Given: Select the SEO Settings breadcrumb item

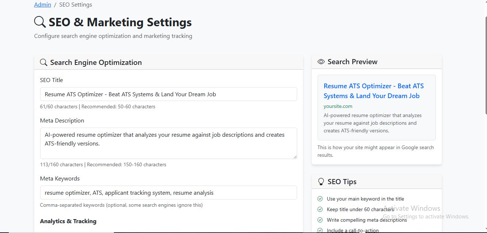Looking at the screenshot, I should (76, 5).
